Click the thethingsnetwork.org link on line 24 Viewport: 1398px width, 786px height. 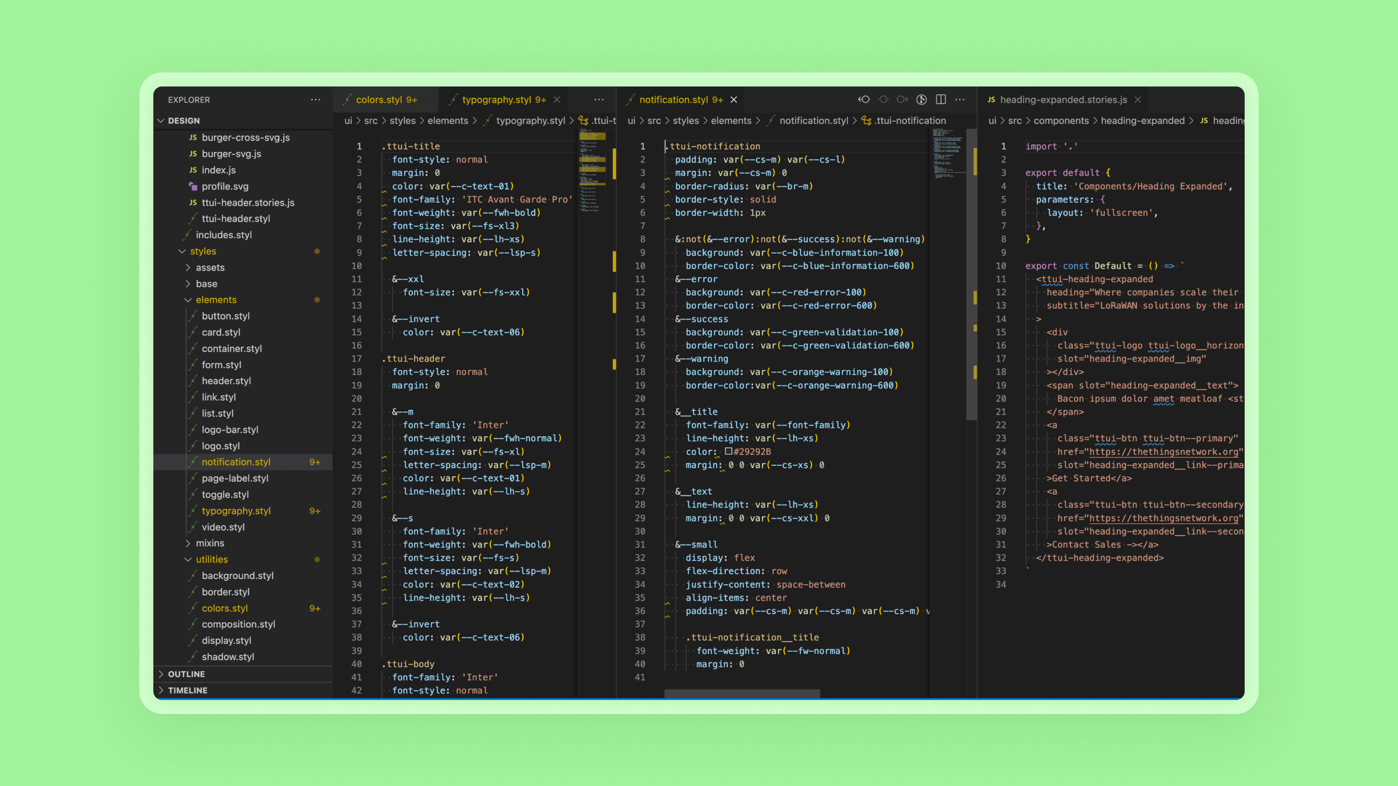pos(1163,452)
